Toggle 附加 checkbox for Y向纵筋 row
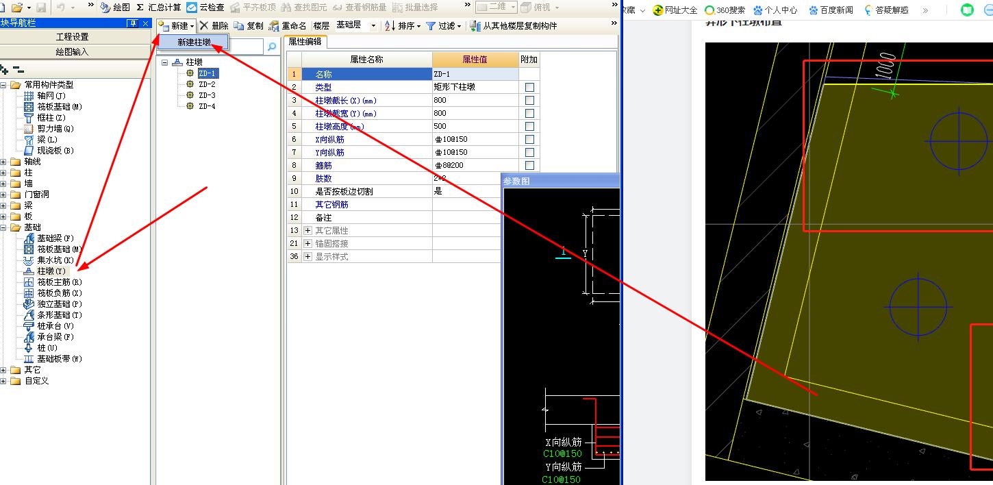Screen dimensions: 993x485 pos(529,152)
